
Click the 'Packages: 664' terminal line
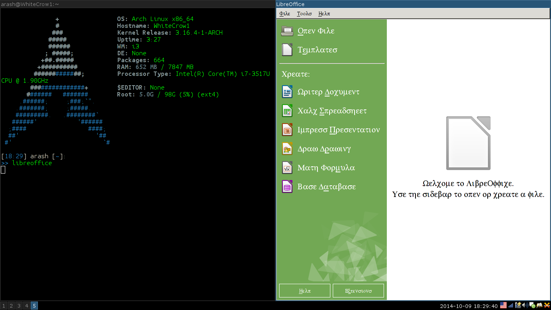coord(141,60)
